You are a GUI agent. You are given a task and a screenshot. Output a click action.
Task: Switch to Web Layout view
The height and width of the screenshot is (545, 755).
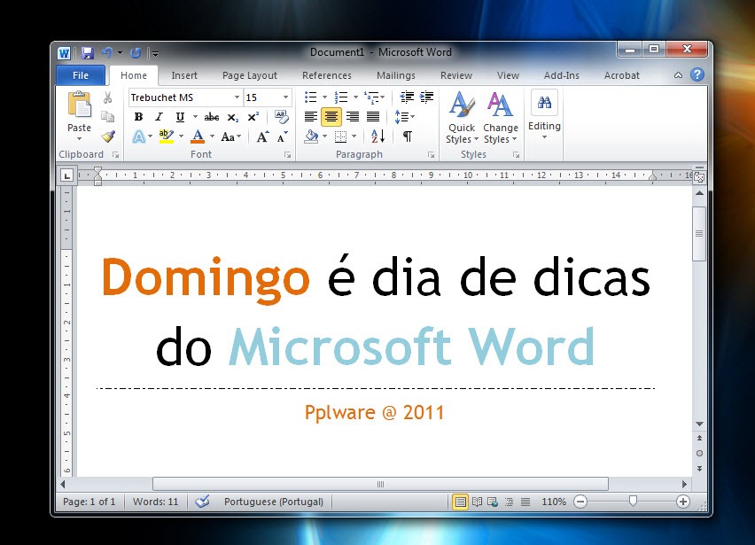493,502
